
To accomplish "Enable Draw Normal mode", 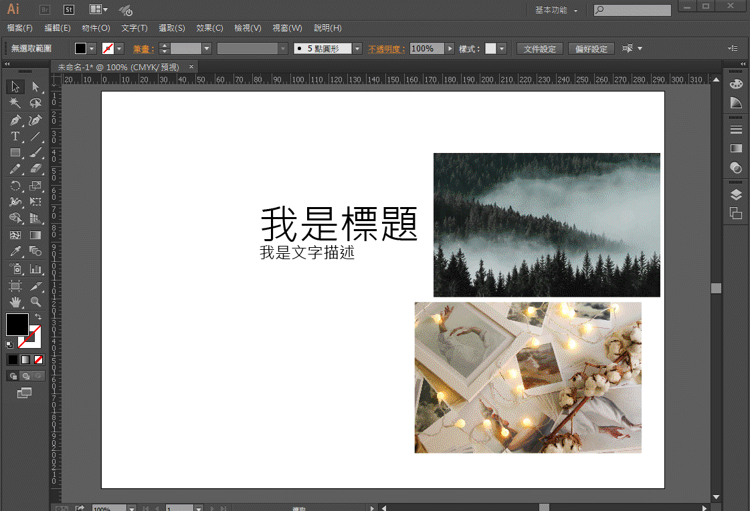I will pyautogui.click(x=13, y=376).
